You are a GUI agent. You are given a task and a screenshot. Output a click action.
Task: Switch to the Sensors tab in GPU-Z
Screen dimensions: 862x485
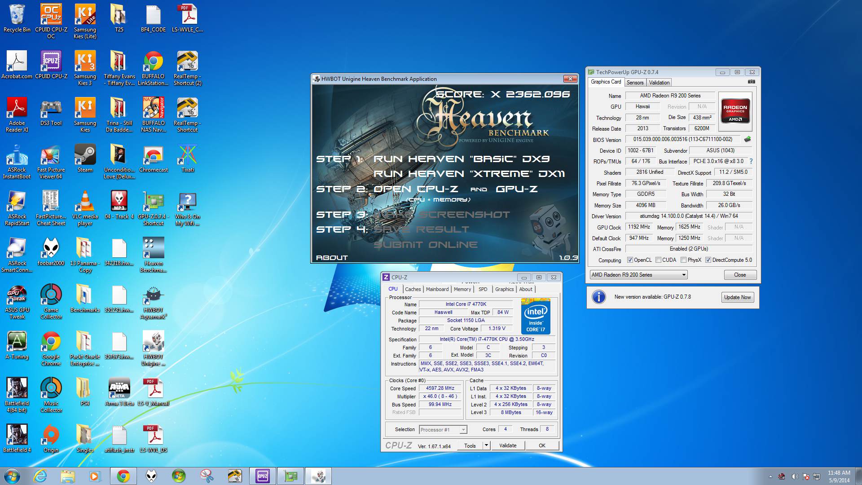tap(635, 83)
